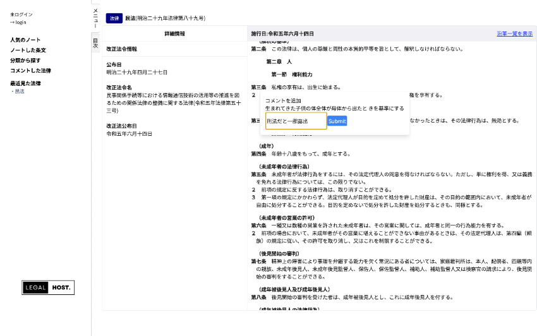Click (未成年者の法律行為) caption
Viewport: 537px width, 336px height.
click(284, 167)
